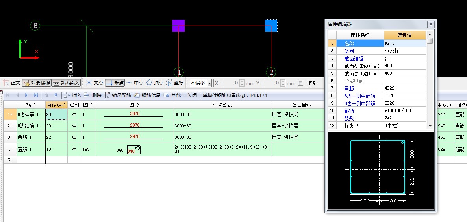Click the column section preview image
This screenshot has height=222, width=467.
[381, 171]
